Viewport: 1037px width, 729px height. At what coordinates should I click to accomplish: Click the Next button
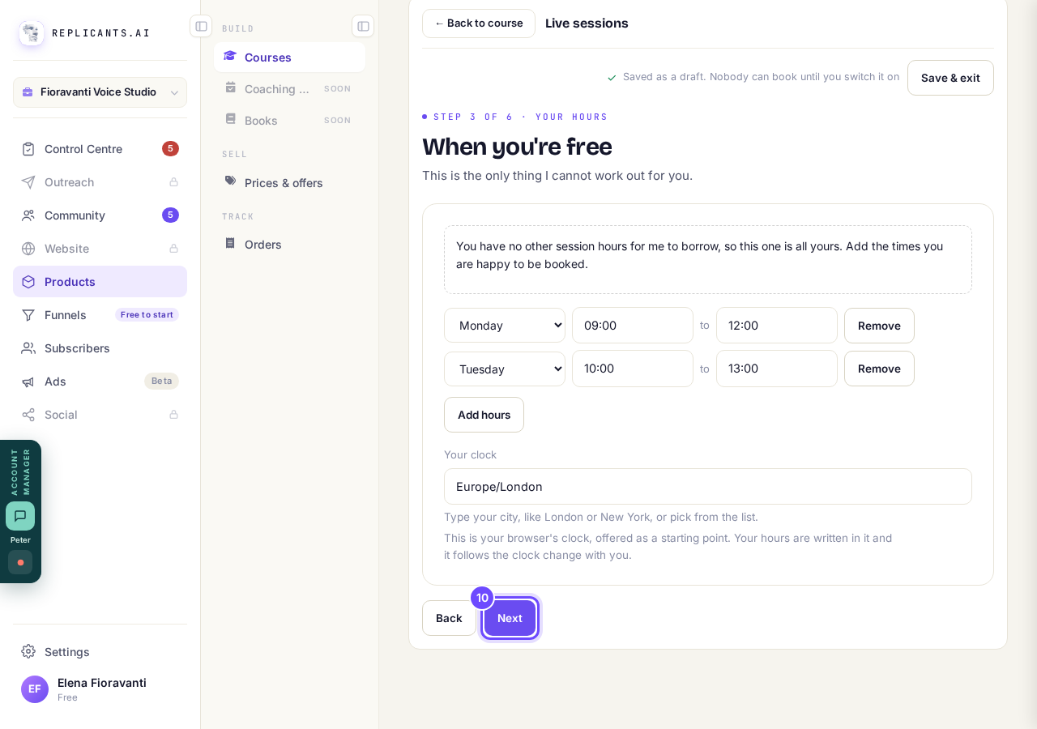coord(510,618)
